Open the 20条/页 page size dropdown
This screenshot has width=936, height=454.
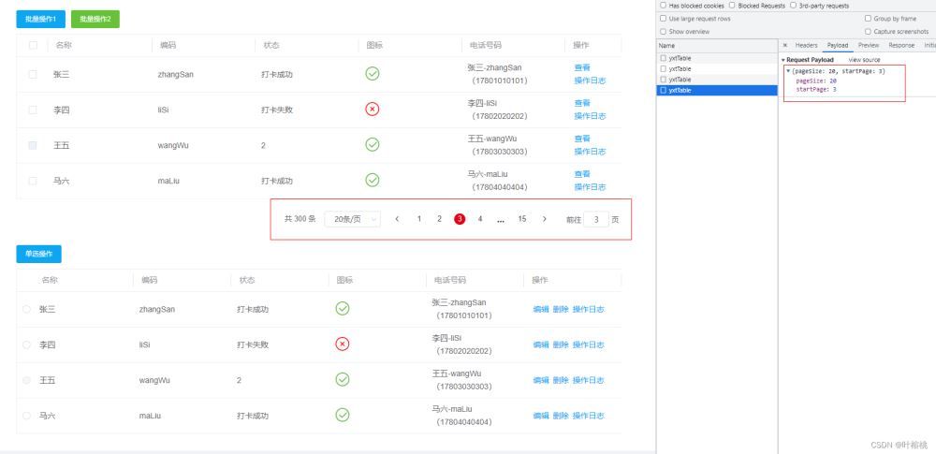(x=352, y=219)
